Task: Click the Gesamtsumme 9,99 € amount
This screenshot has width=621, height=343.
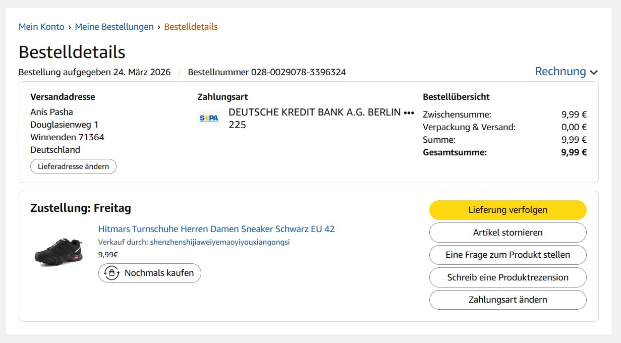Action: pos(574,152)
